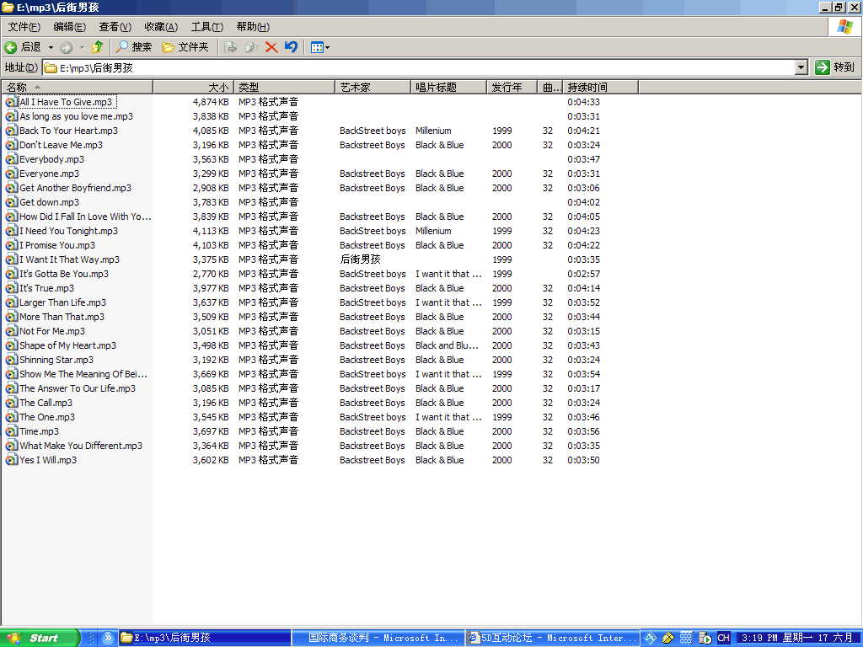This screenshot has width=863, height=647.
Task: Expand the address bar dropdown
Action: (801, 67)
